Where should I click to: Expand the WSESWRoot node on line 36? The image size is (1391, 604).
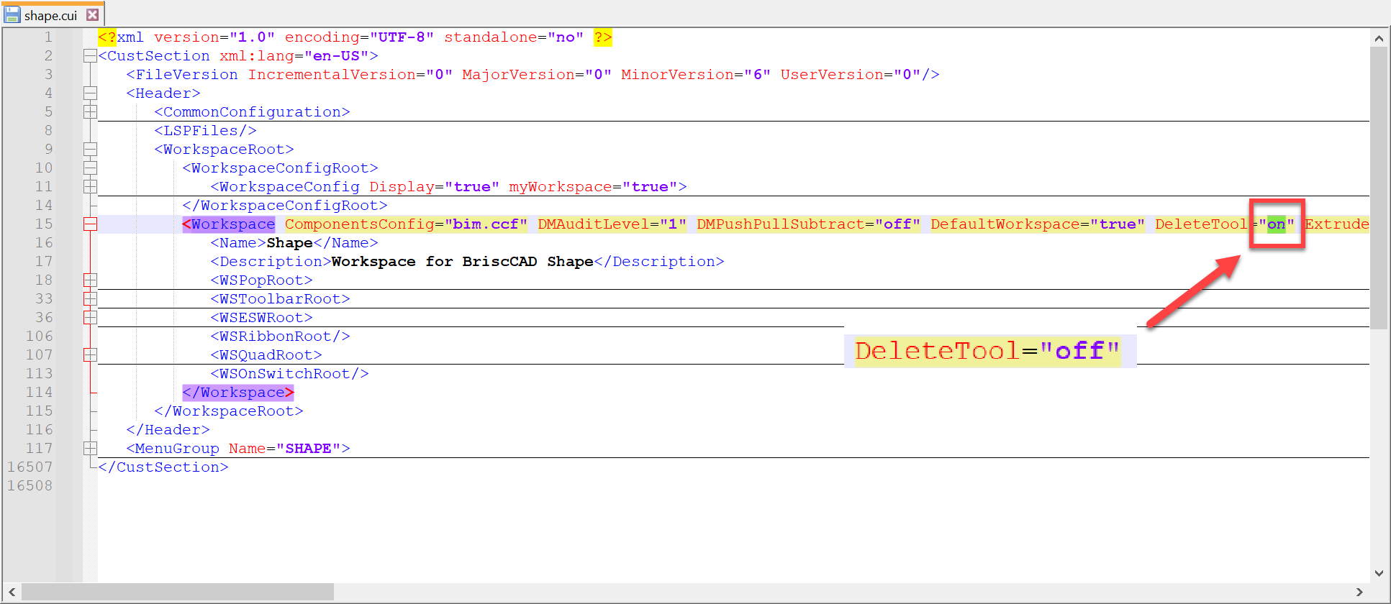[90, 318]
